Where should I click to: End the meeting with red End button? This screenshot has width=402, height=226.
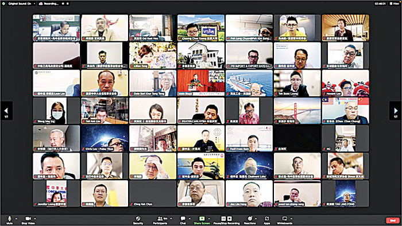(x=392, y=220)
